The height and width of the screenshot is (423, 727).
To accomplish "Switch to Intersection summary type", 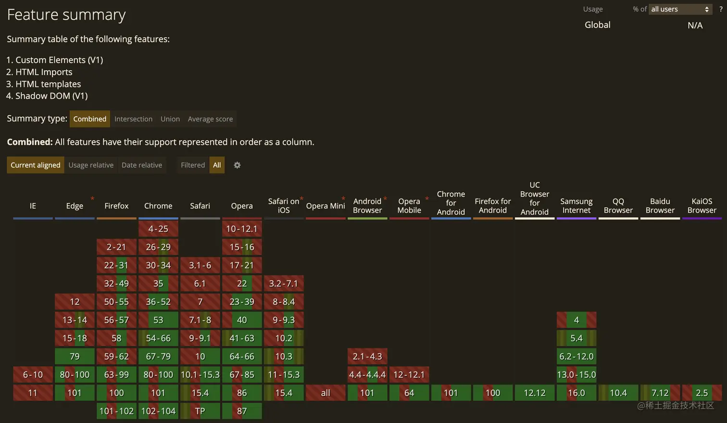I will pyautogui.click(x=133, y=119).
